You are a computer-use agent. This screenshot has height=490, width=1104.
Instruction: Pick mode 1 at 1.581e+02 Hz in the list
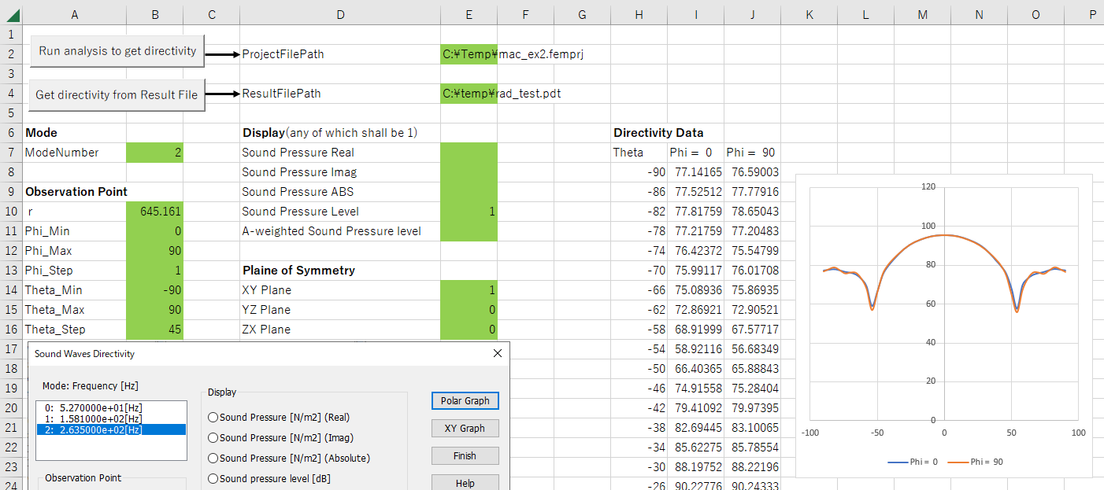93,419
